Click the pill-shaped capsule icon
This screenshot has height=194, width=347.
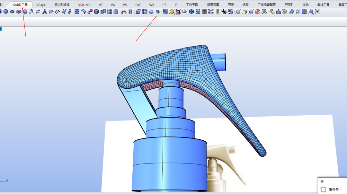point(70,12)
